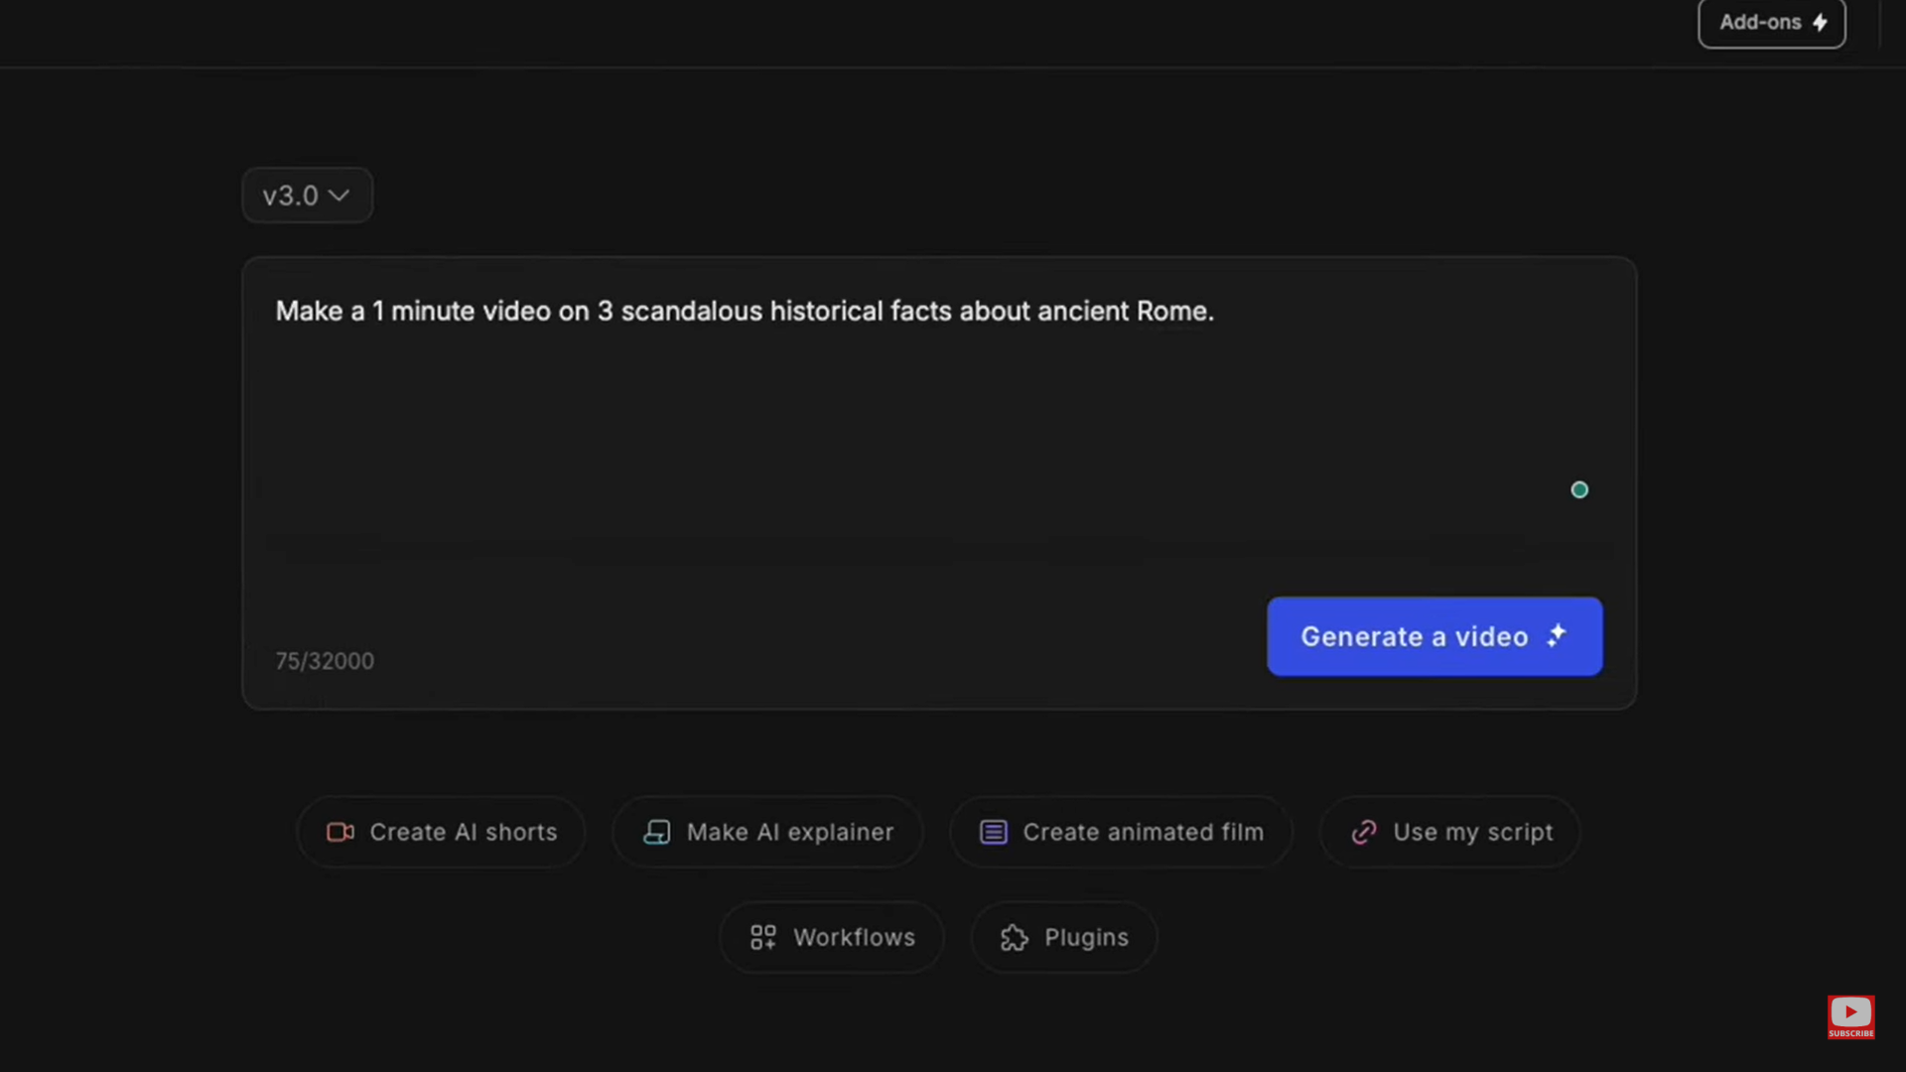Click the document icon on Create animated film
Viewport: 1906px width, 1072px height.
pos(993,832)
